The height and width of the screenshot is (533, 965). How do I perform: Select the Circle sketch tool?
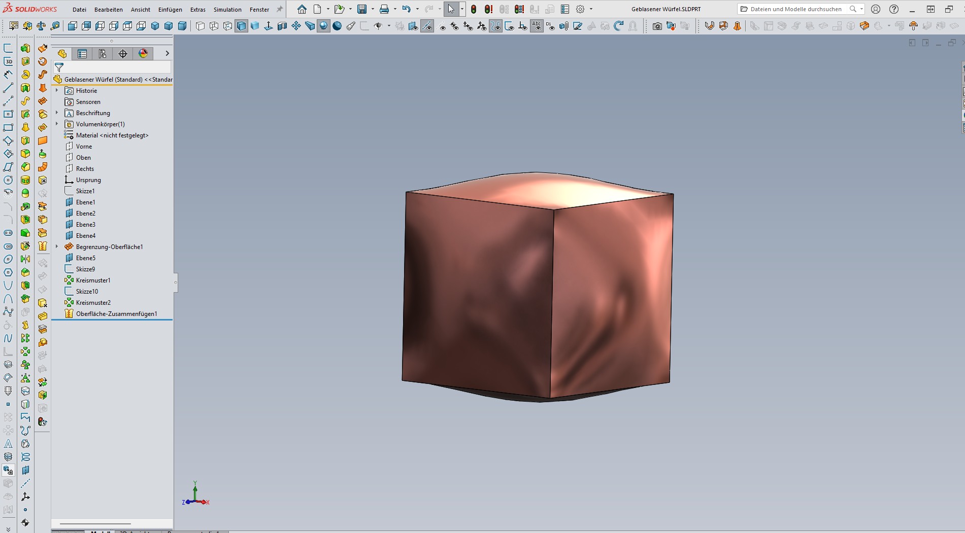pos(8,180)
